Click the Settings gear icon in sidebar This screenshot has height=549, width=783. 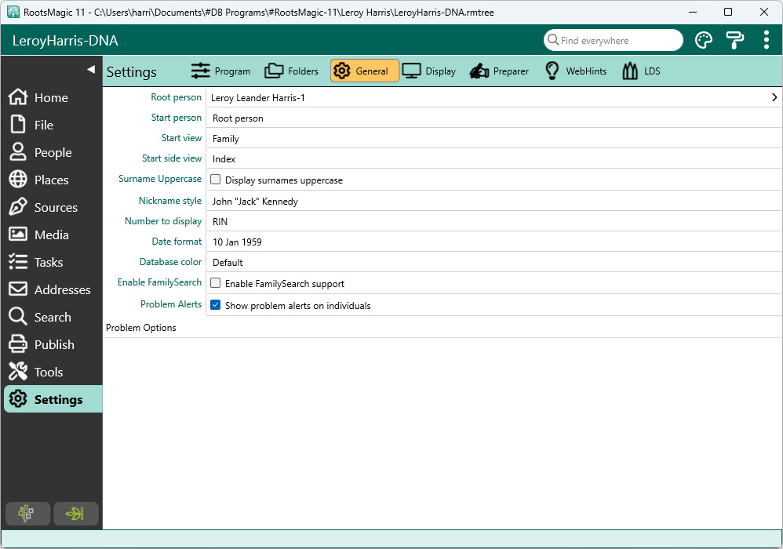click(x=18, y=399)
